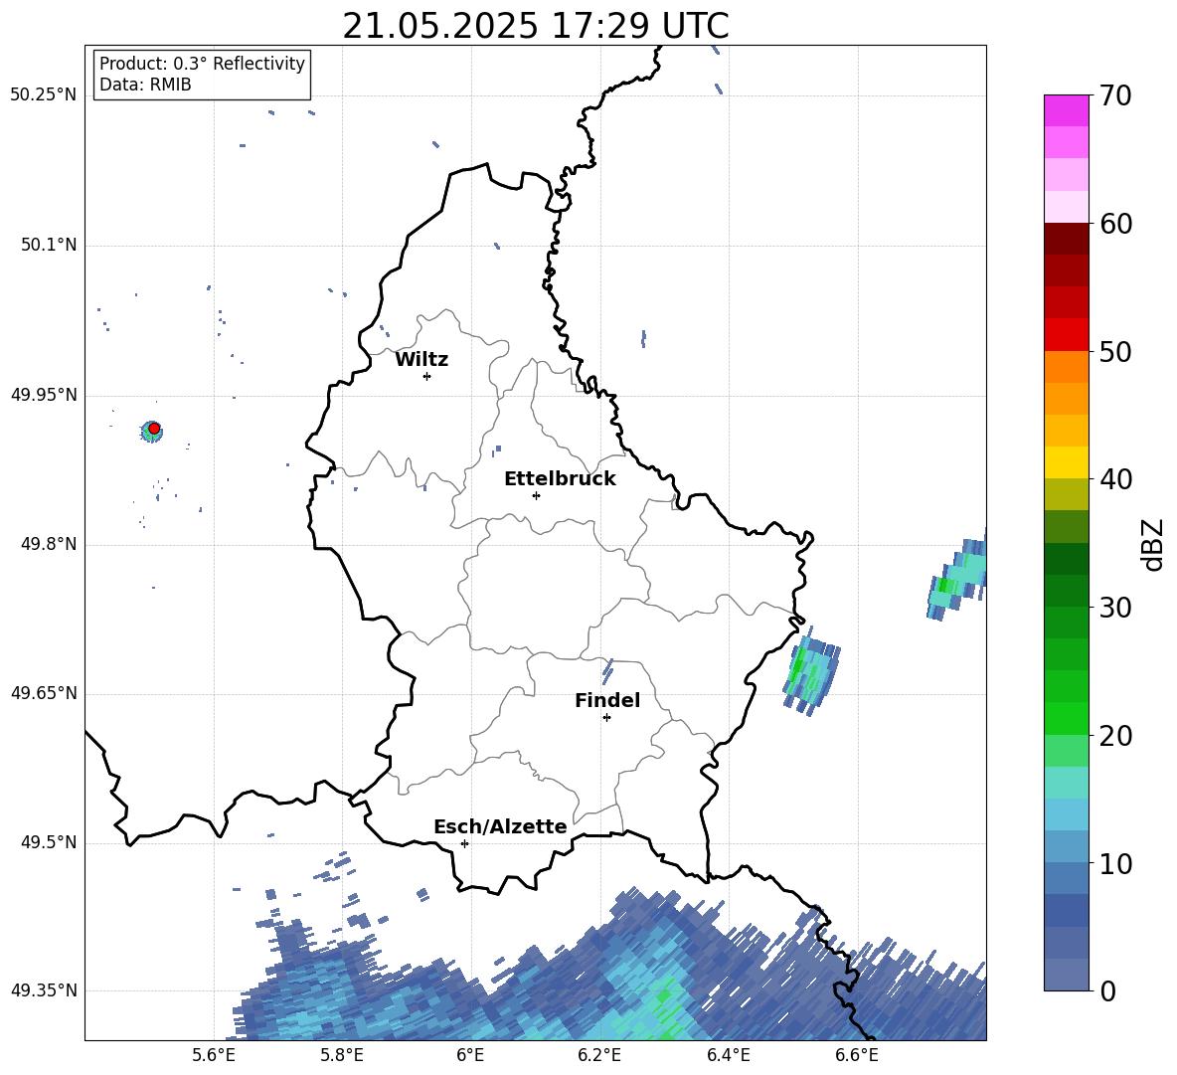Click the Esch/Alzette location cross marker
Viewport: 1177px width, 1075px height.
pyautogui.click(x=464, y=843)
